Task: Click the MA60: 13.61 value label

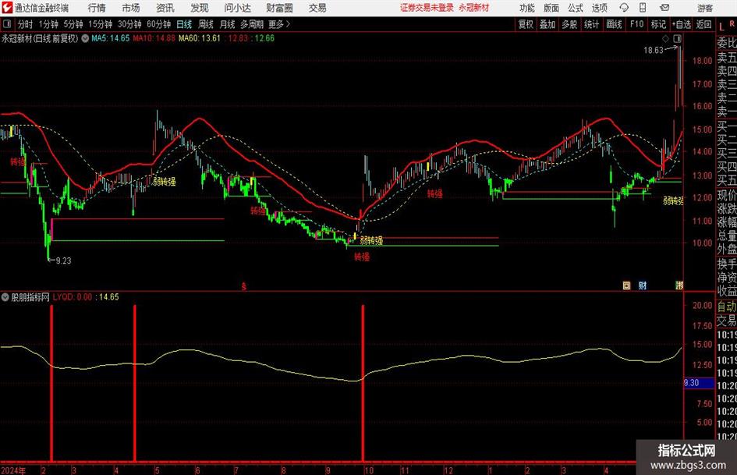Action: tap(200, 38)
